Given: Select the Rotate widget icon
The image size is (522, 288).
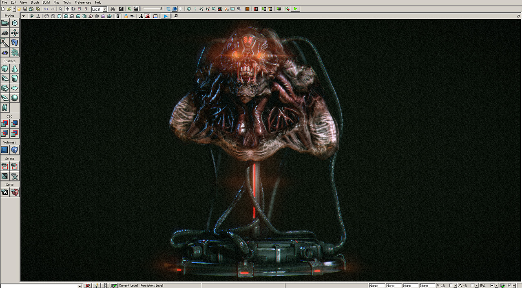Looking at the screenshot, I should click(73, 9).
